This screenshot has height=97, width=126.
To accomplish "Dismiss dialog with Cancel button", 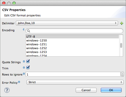I will (x=86, y=90).
